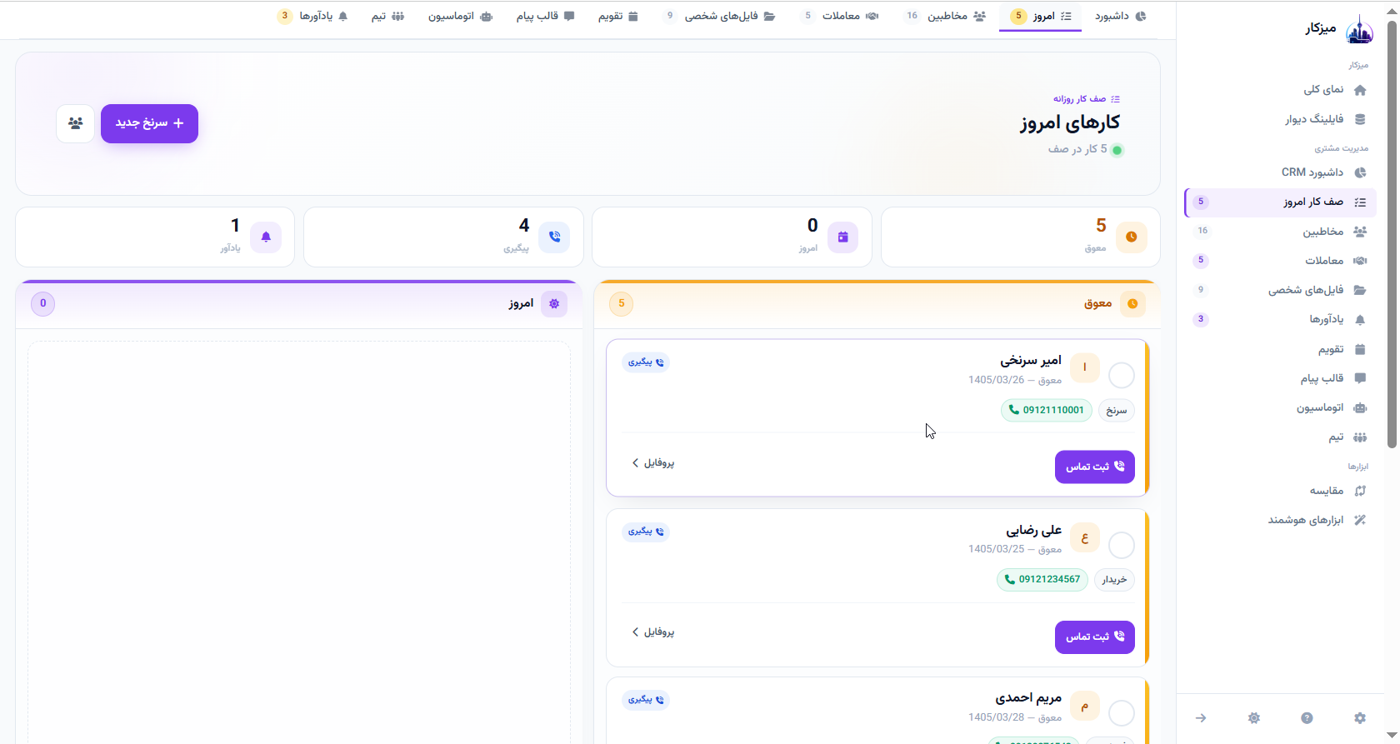Click the 5 count badge in معوق header
The width and height of the screenshot is (1400, 744).
pos(621,304)
